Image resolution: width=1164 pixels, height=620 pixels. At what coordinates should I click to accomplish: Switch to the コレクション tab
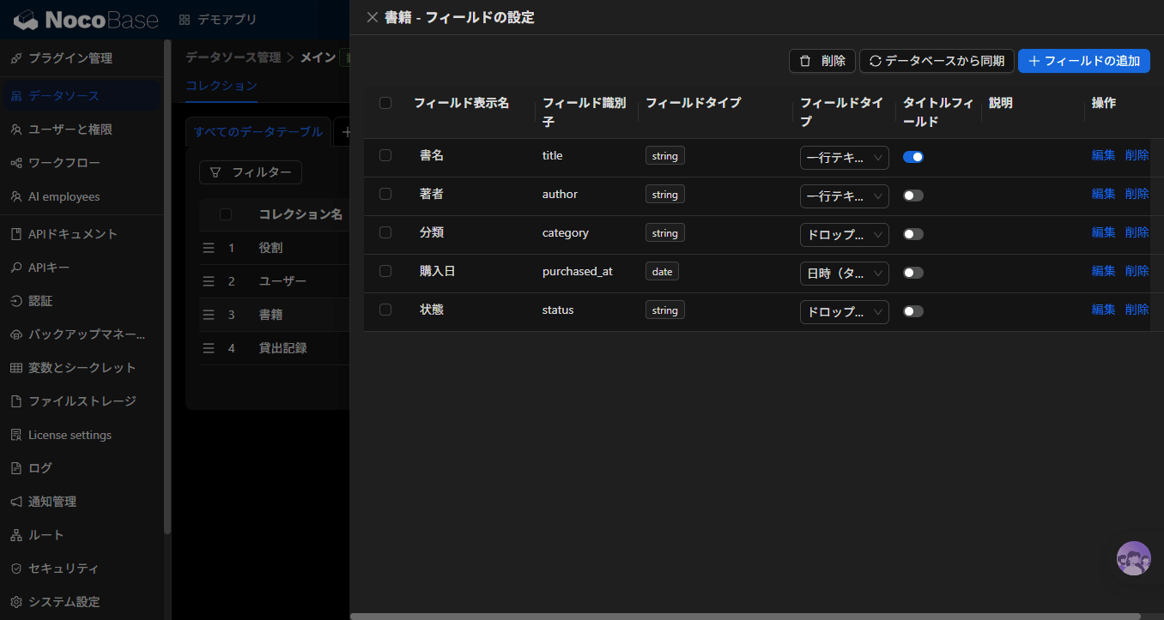point(221,85)
